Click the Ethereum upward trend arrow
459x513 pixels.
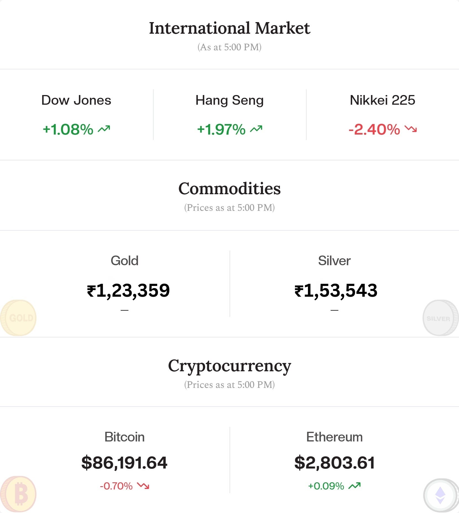click(x=354, y=486)
